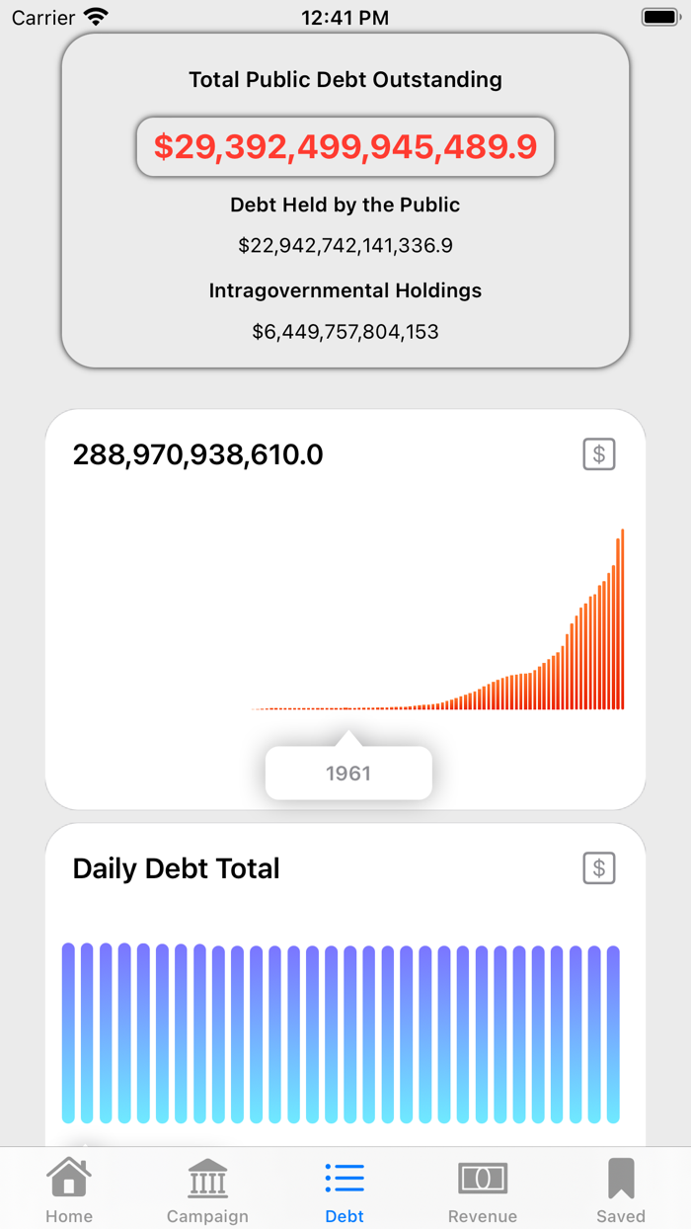Tap the Debt Held by the Public amount

[345, 246]
